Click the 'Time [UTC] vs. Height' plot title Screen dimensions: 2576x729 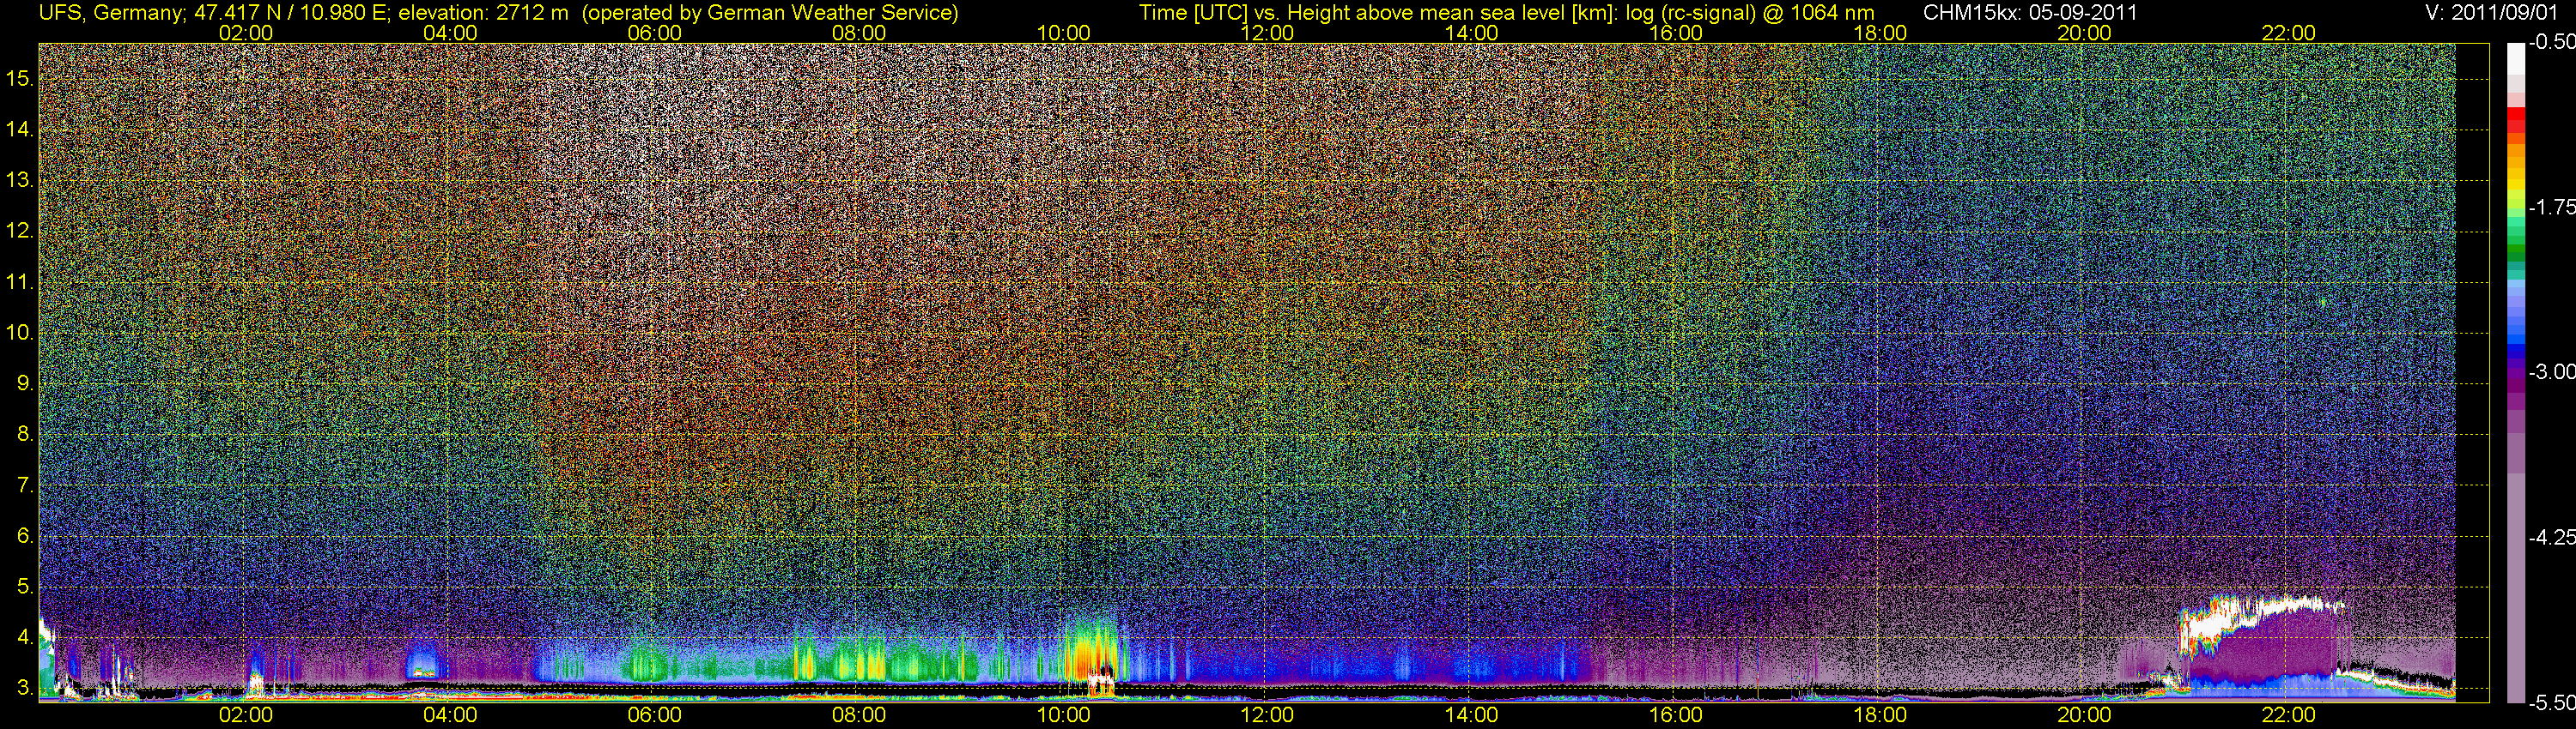(x=1506, y=12)
